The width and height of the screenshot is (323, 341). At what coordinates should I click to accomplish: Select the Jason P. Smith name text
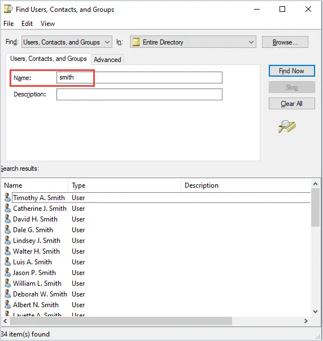point(34,272)
